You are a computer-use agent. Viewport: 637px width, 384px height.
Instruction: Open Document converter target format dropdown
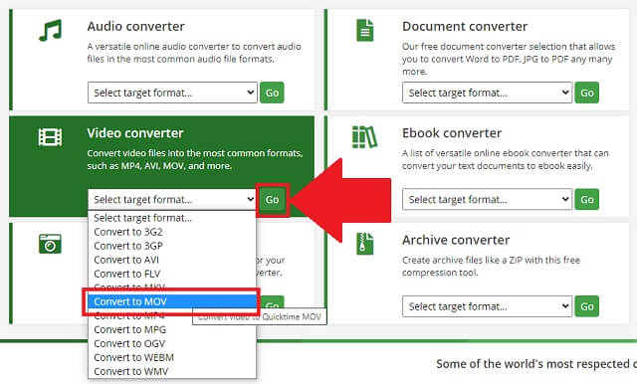(487, 93)
